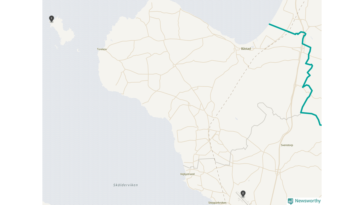Select the tiny islet south of the marker 1 island
The width and height of the screenshot is (364, 205).
tap(78, 50)
